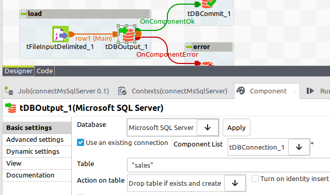330x195 pixels.
Task: Click the OnComponentError link label
Action: 167,55
